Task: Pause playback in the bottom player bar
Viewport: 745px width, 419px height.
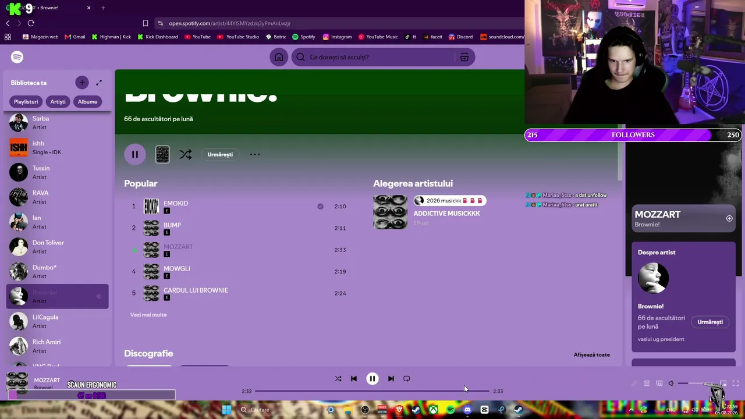Action: point(372,379)
